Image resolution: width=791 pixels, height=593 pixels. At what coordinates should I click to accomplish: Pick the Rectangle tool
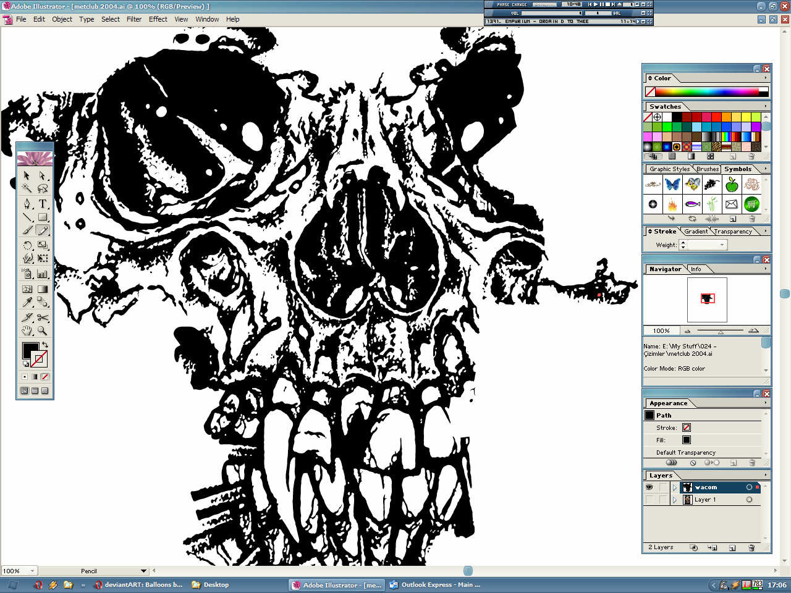coord(43,217)
